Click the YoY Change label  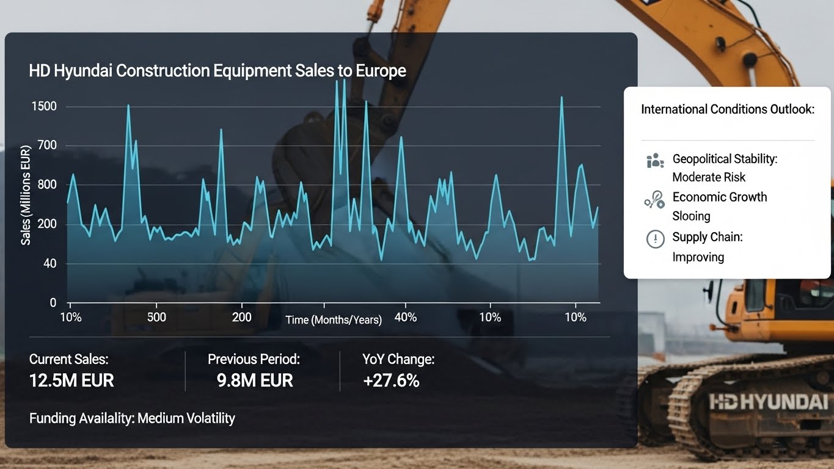coord(398,359)
